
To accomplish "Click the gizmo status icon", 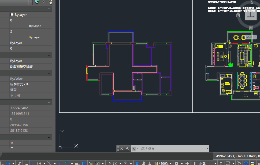I will click(125, 163).
